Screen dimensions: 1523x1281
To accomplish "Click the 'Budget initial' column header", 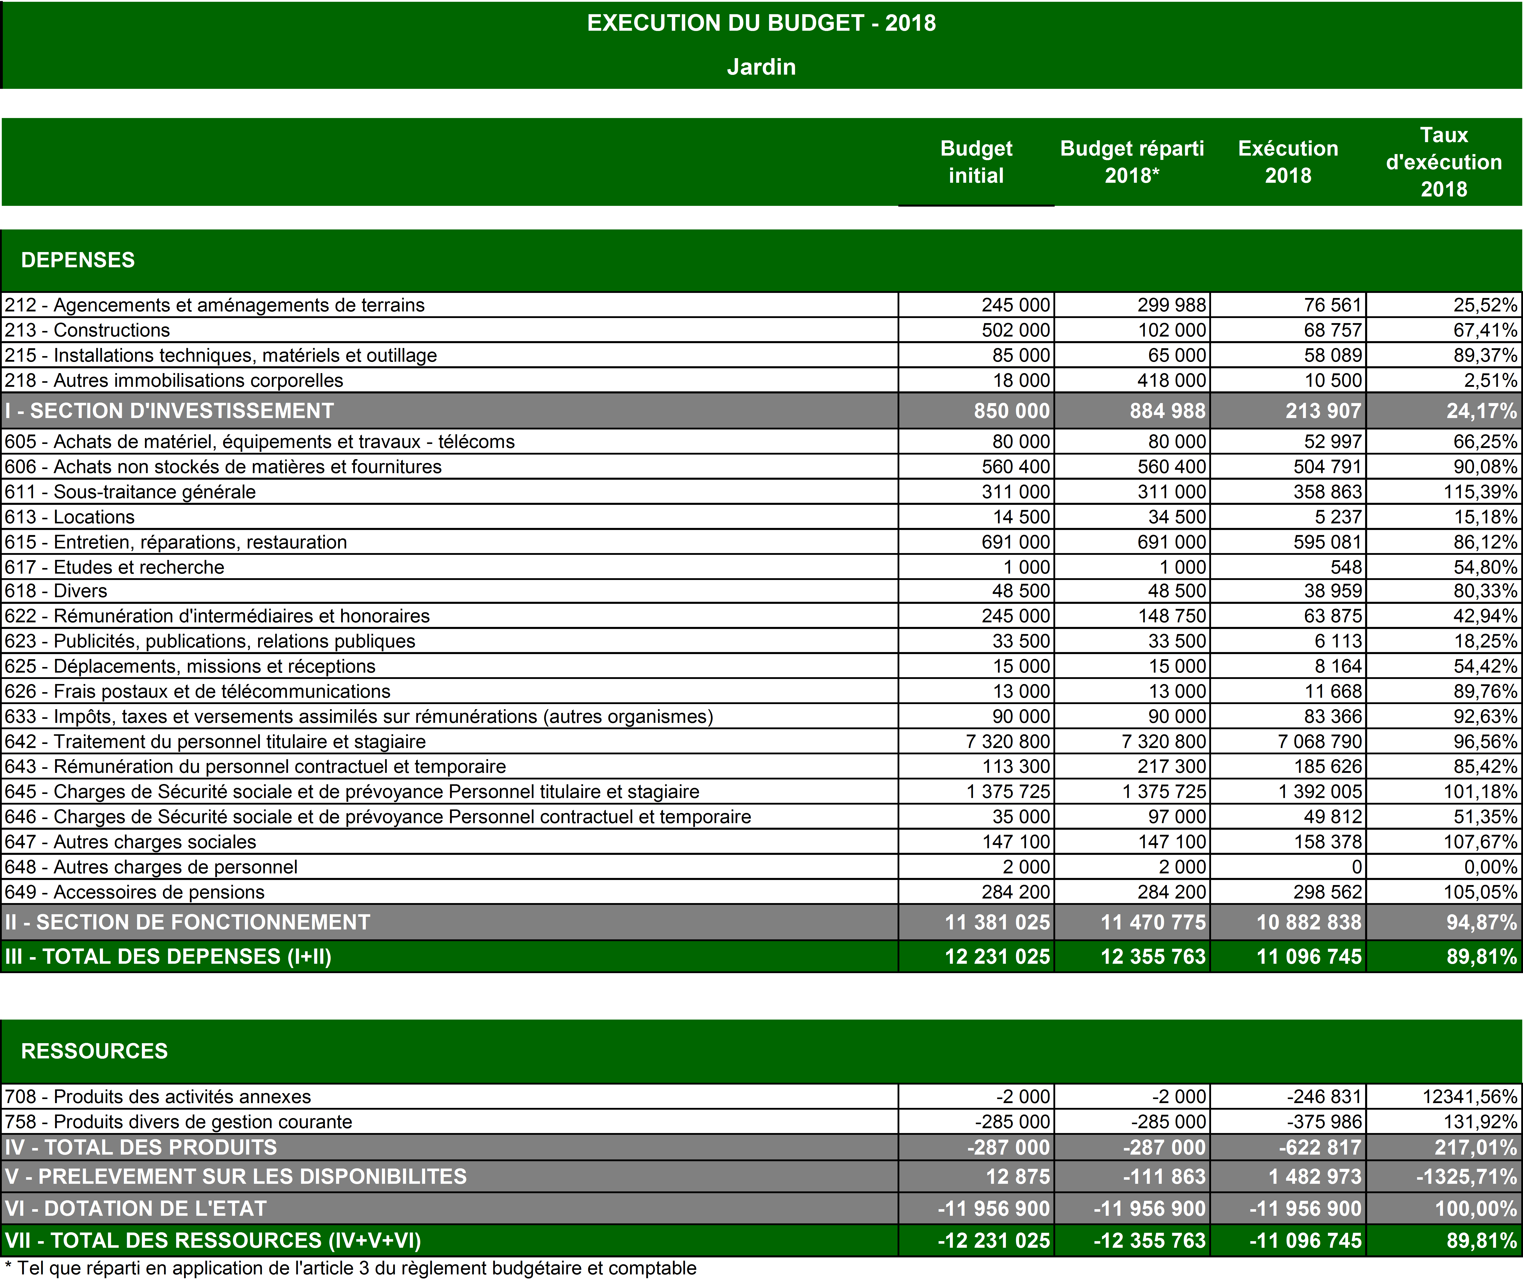I will 975,162.
